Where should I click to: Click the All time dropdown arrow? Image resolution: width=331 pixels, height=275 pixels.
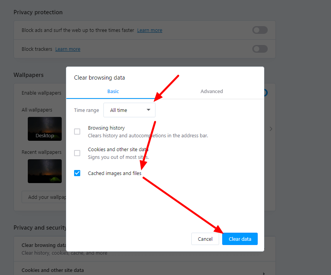[x=149, y=110]
